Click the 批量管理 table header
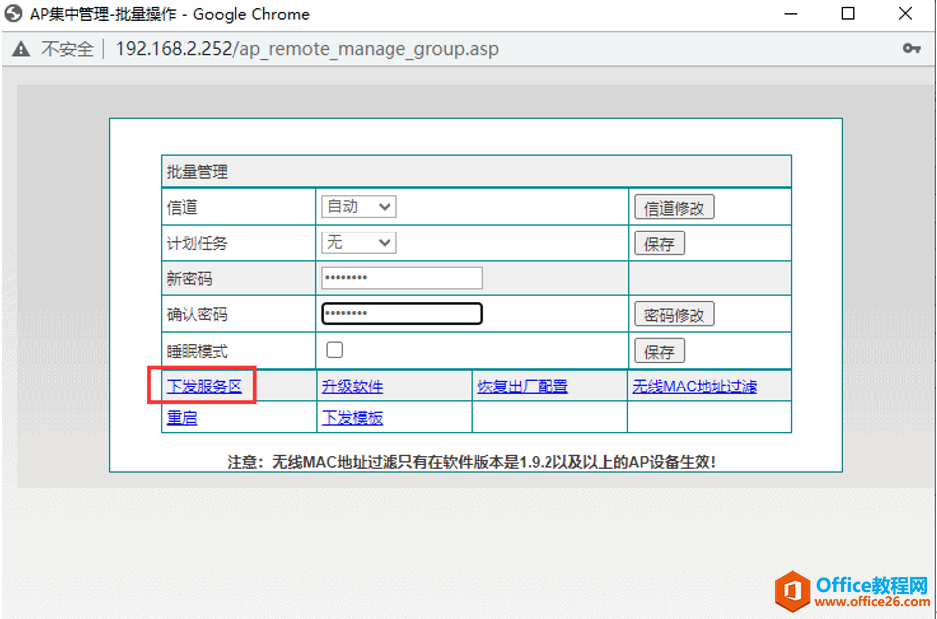The height and width of the screenshot is (619, 937). (x=476, y=172)
